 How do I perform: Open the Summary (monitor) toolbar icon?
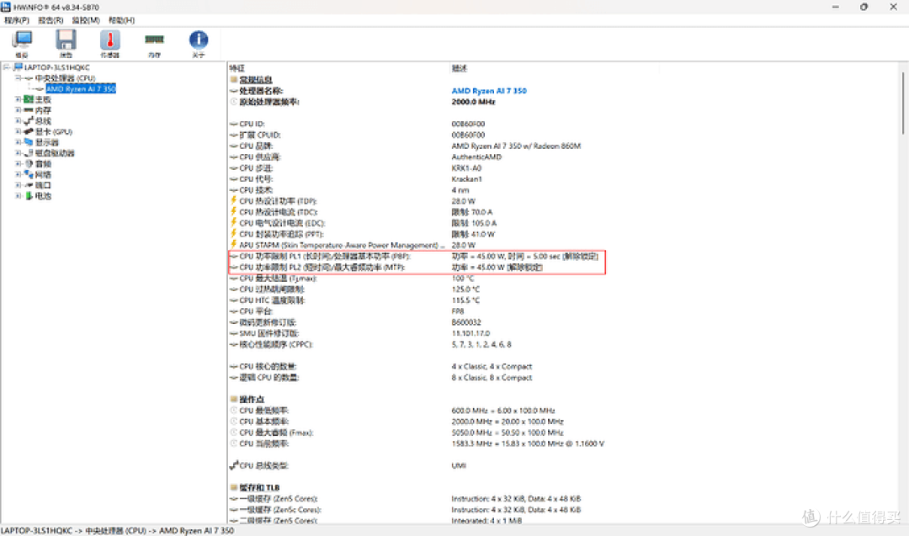22,40
